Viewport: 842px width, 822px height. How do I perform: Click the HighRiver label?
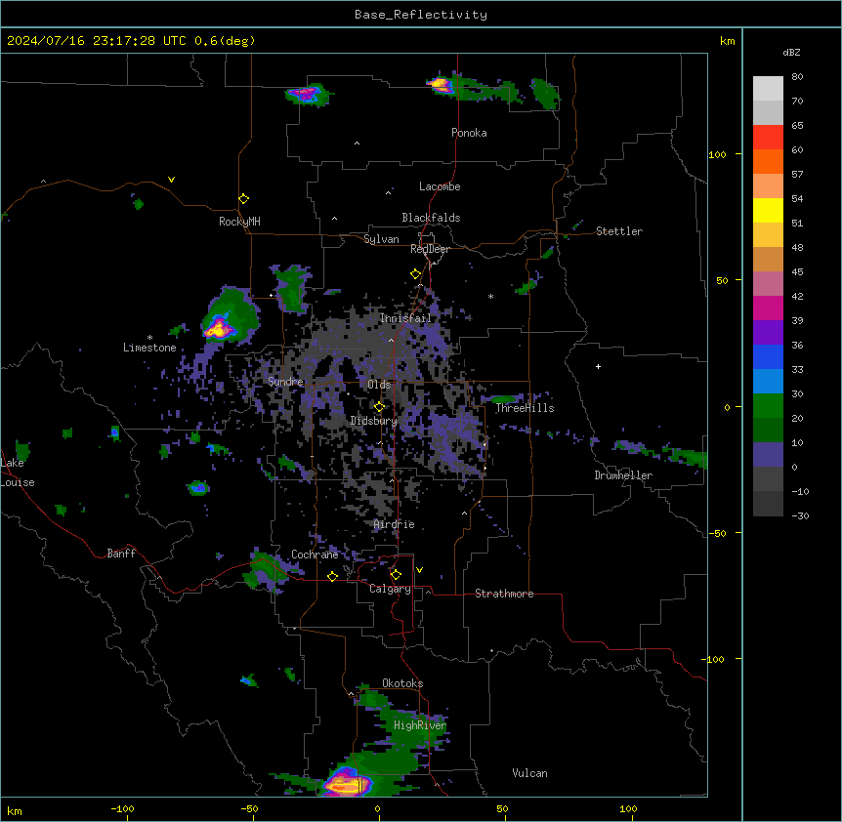420,725
